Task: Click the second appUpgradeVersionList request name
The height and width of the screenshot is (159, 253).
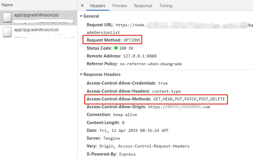Action: click(36, 30)
